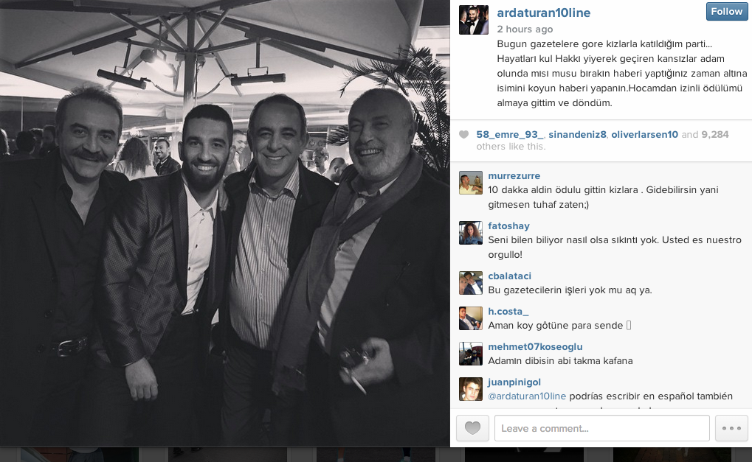Open the ardaturan10line username link
Viewport: 752px width, 462px height.
pyautogui.click(x=543, y=13)
